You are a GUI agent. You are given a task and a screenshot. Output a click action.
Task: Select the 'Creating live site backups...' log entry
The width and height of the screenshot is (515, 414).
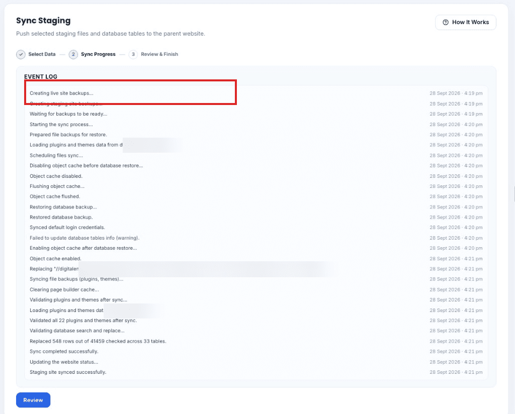tap(61, 93)
